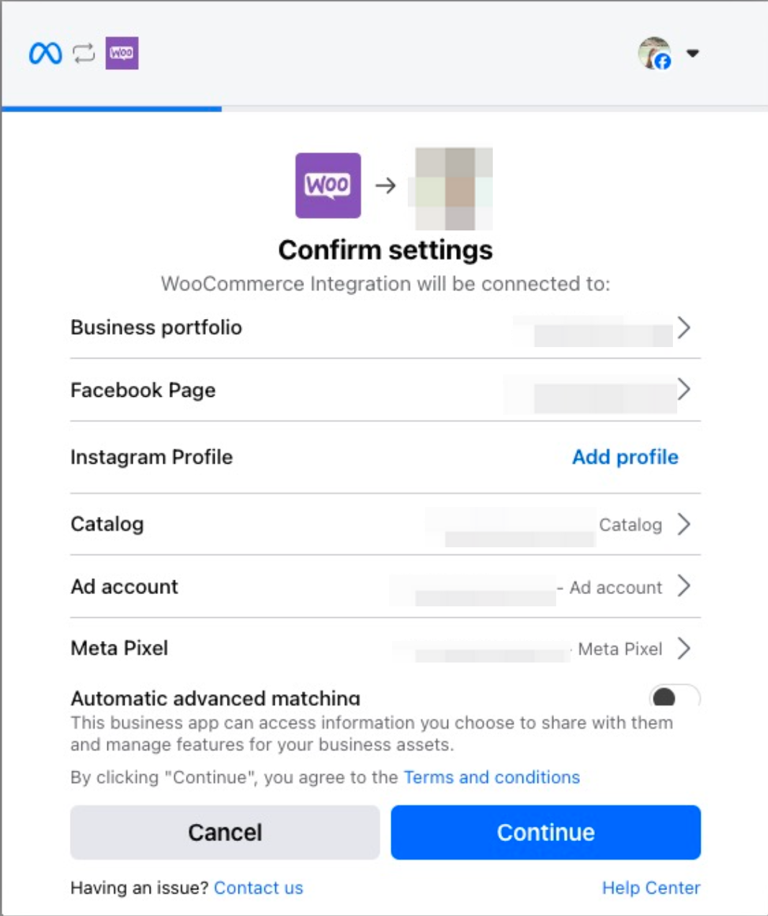The height and width of the screenshot is (916, 768).
Task: Click the blurred business page thumbnail
Action: [x=450, y=189]
